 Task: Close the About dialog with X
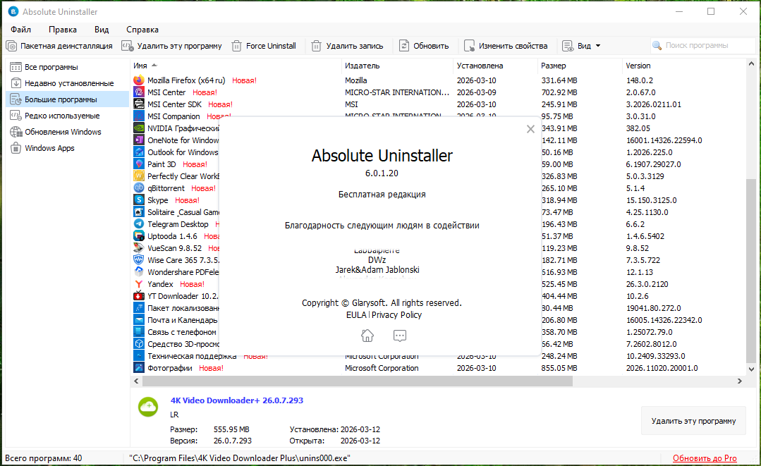tap(530, 129)
